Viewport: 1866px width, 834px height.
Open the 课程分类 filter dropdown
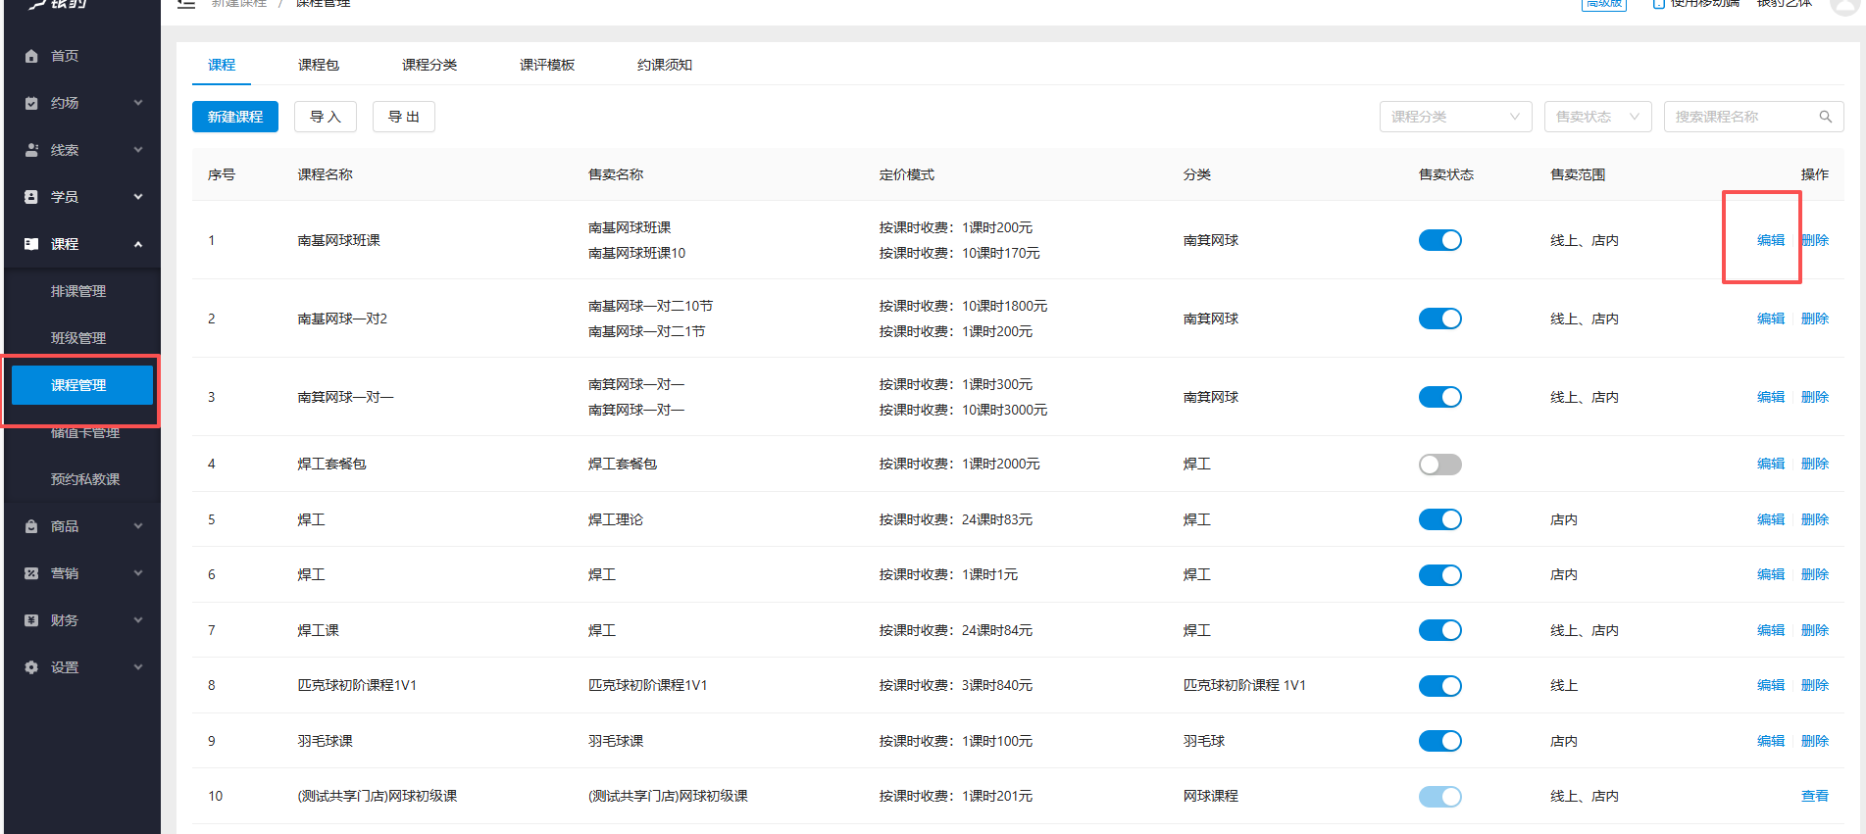click(1455, 117)
